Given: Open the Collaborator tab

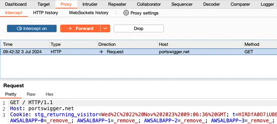Looking at the screenshot, I should click(149, 4).
